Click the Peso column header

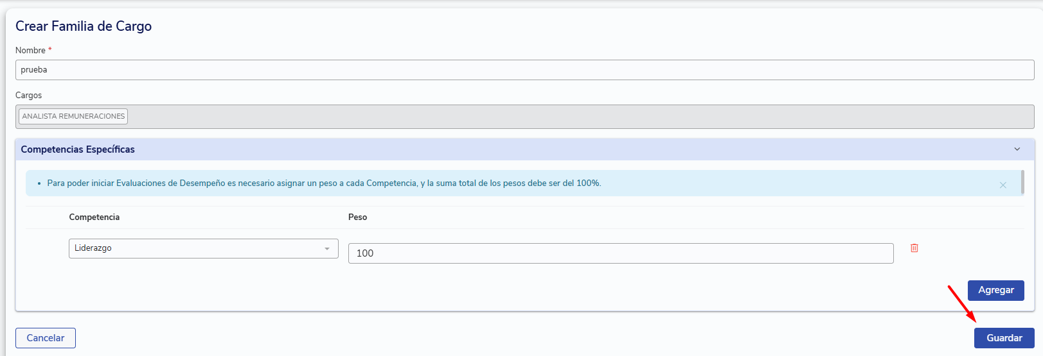click(357, 217)
